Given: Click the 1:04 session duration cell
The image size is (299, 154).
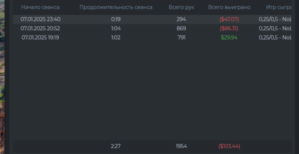Looking at the screenshot, I should pyautogui.click(x=116, y=29).
